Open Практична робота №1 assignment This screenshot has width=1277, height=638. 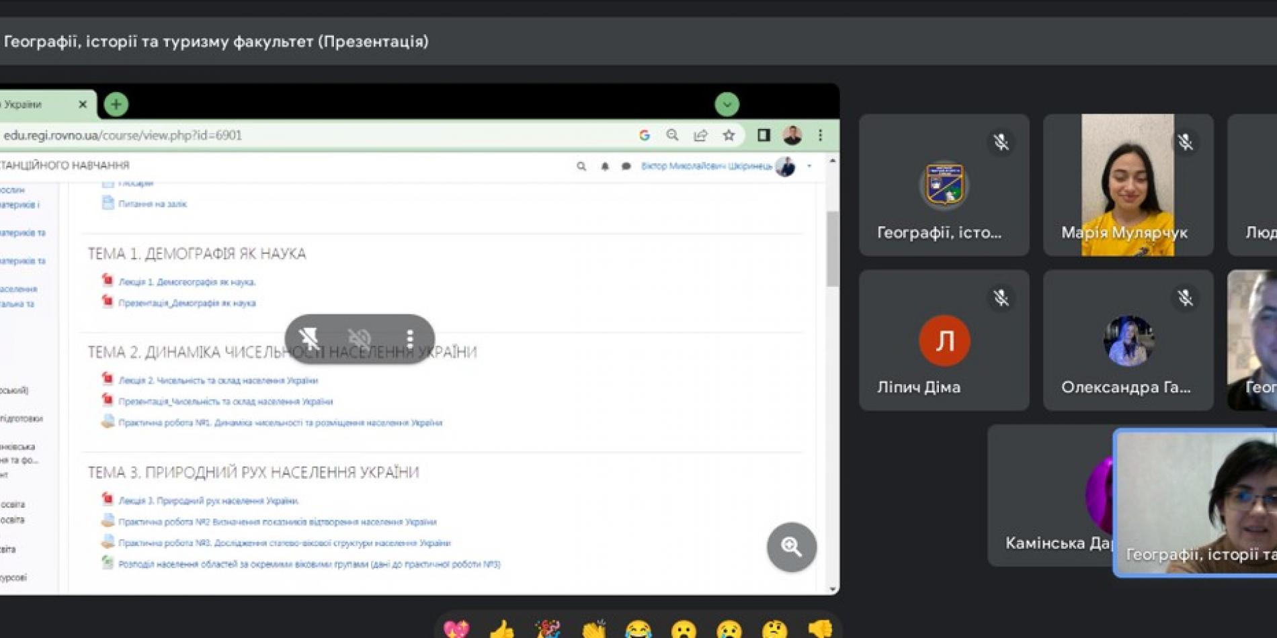tap(280, 422)
